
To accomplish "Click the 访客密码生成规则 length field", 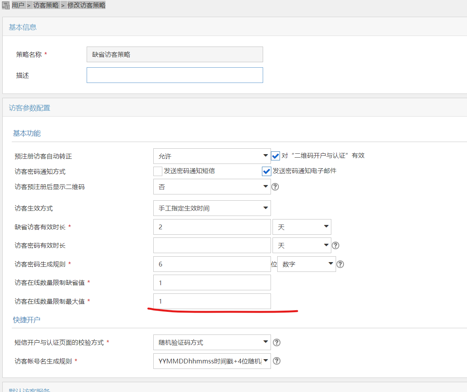I will click(212, 264).
